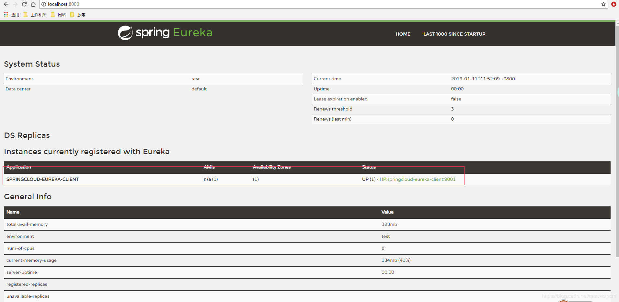Screen dimensions: 619x302
Task: Select the Lease expiration value false
Action: point(456,99)
